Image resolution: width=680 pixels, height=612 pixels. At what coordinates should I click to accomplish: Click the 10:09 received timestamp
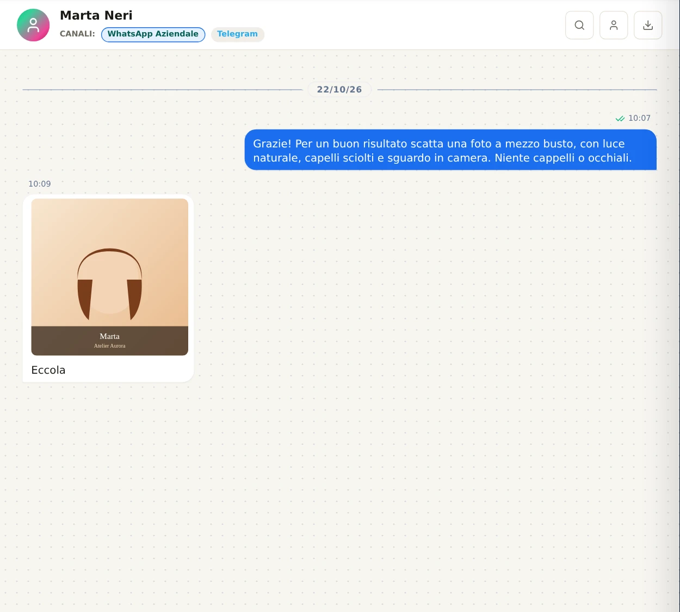(40, 184)
